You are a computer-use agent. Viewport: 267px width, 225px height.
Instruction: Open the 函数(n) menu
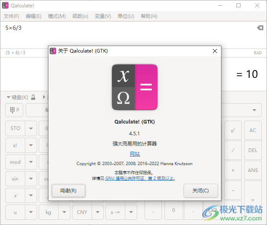(80, 16)
